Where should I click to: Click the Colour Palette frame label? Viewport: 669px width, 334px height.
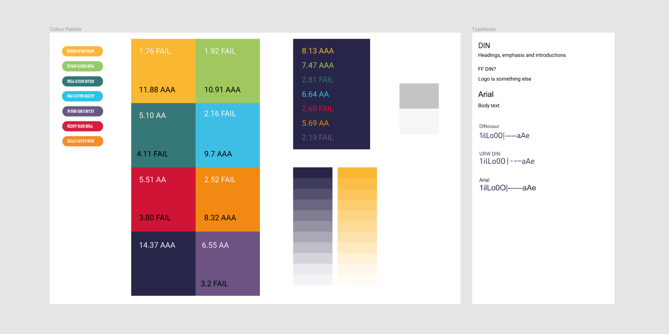pyautogui.click(x=65, y=29)
